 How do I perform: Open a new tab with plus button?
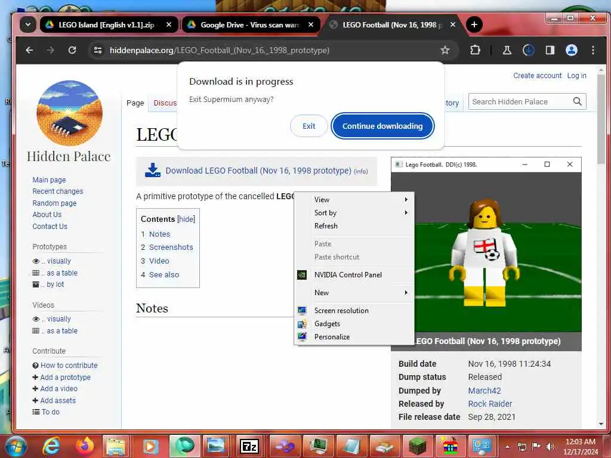(474, 24)
